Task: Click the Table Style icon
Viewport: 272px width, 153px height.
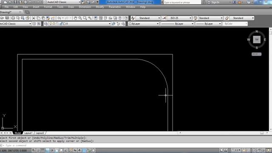Action: pos(195,18)
